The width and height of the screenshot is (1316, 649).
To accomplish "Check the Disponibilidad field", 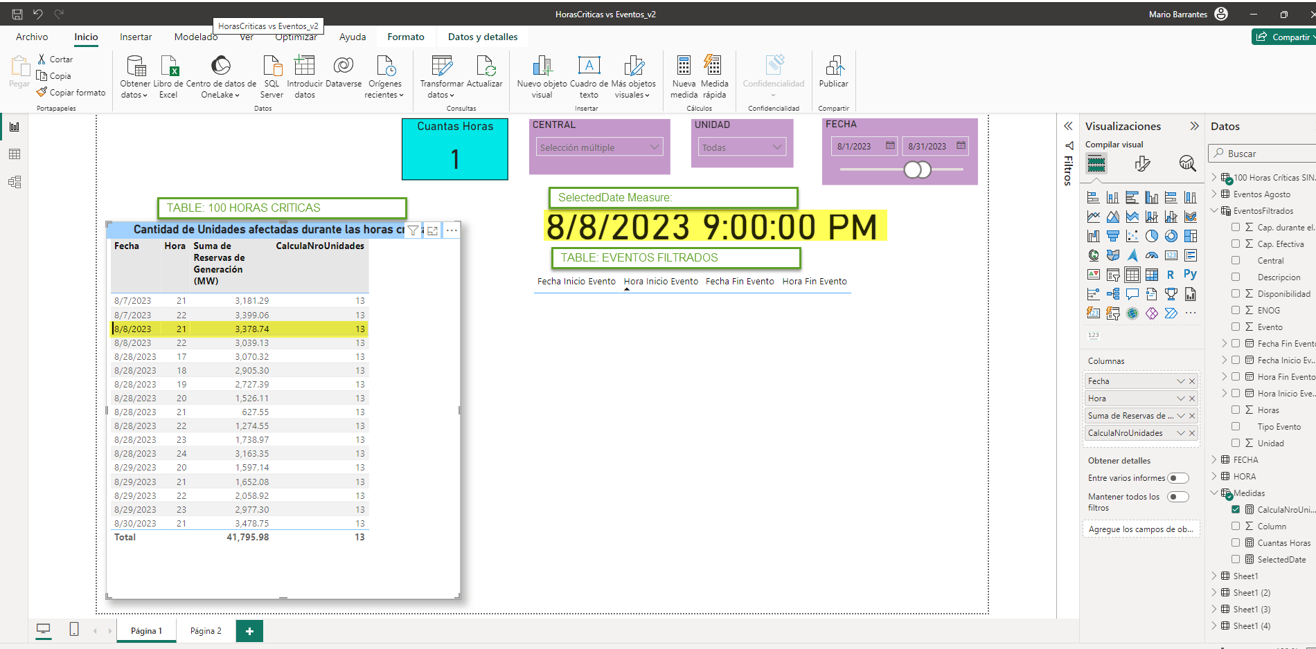I will tap(1236, 293).
